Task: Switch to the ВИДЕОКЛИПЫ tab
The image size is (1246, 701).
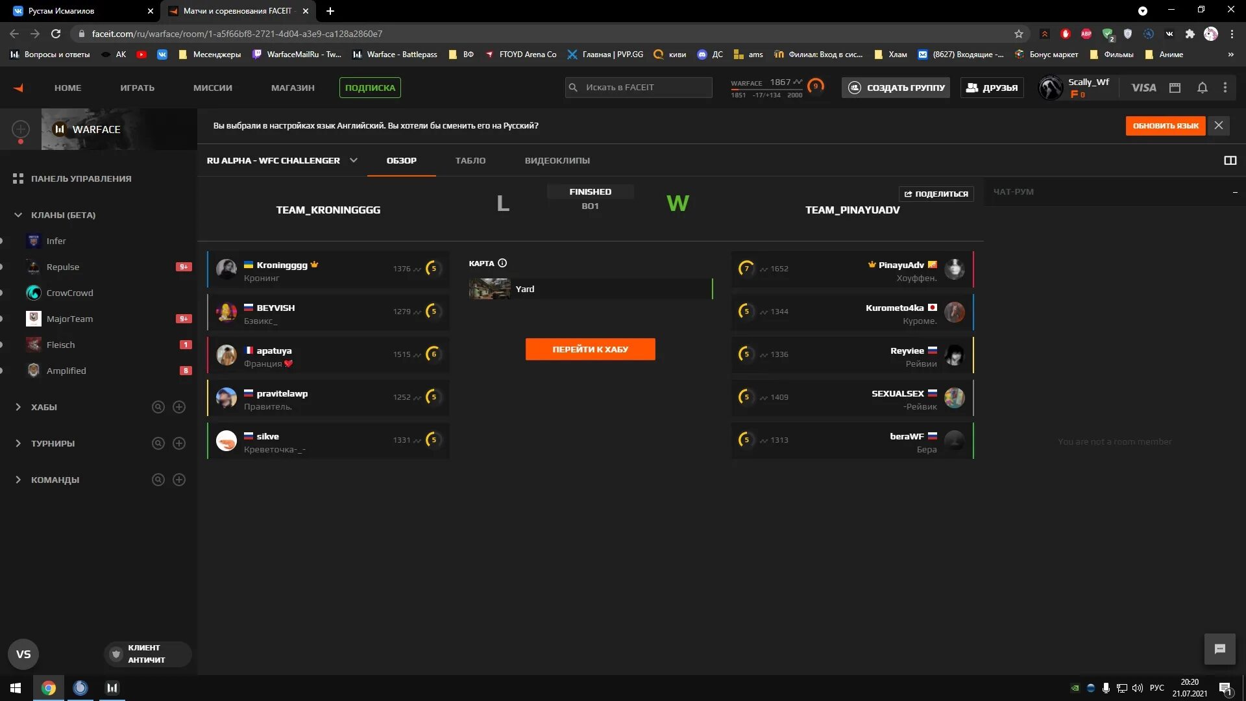Action: click(557, 160)
